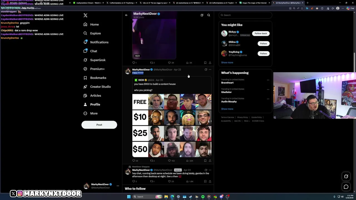Open the More menu in the sidebar
356x200 pixels.
pos(90,113)
